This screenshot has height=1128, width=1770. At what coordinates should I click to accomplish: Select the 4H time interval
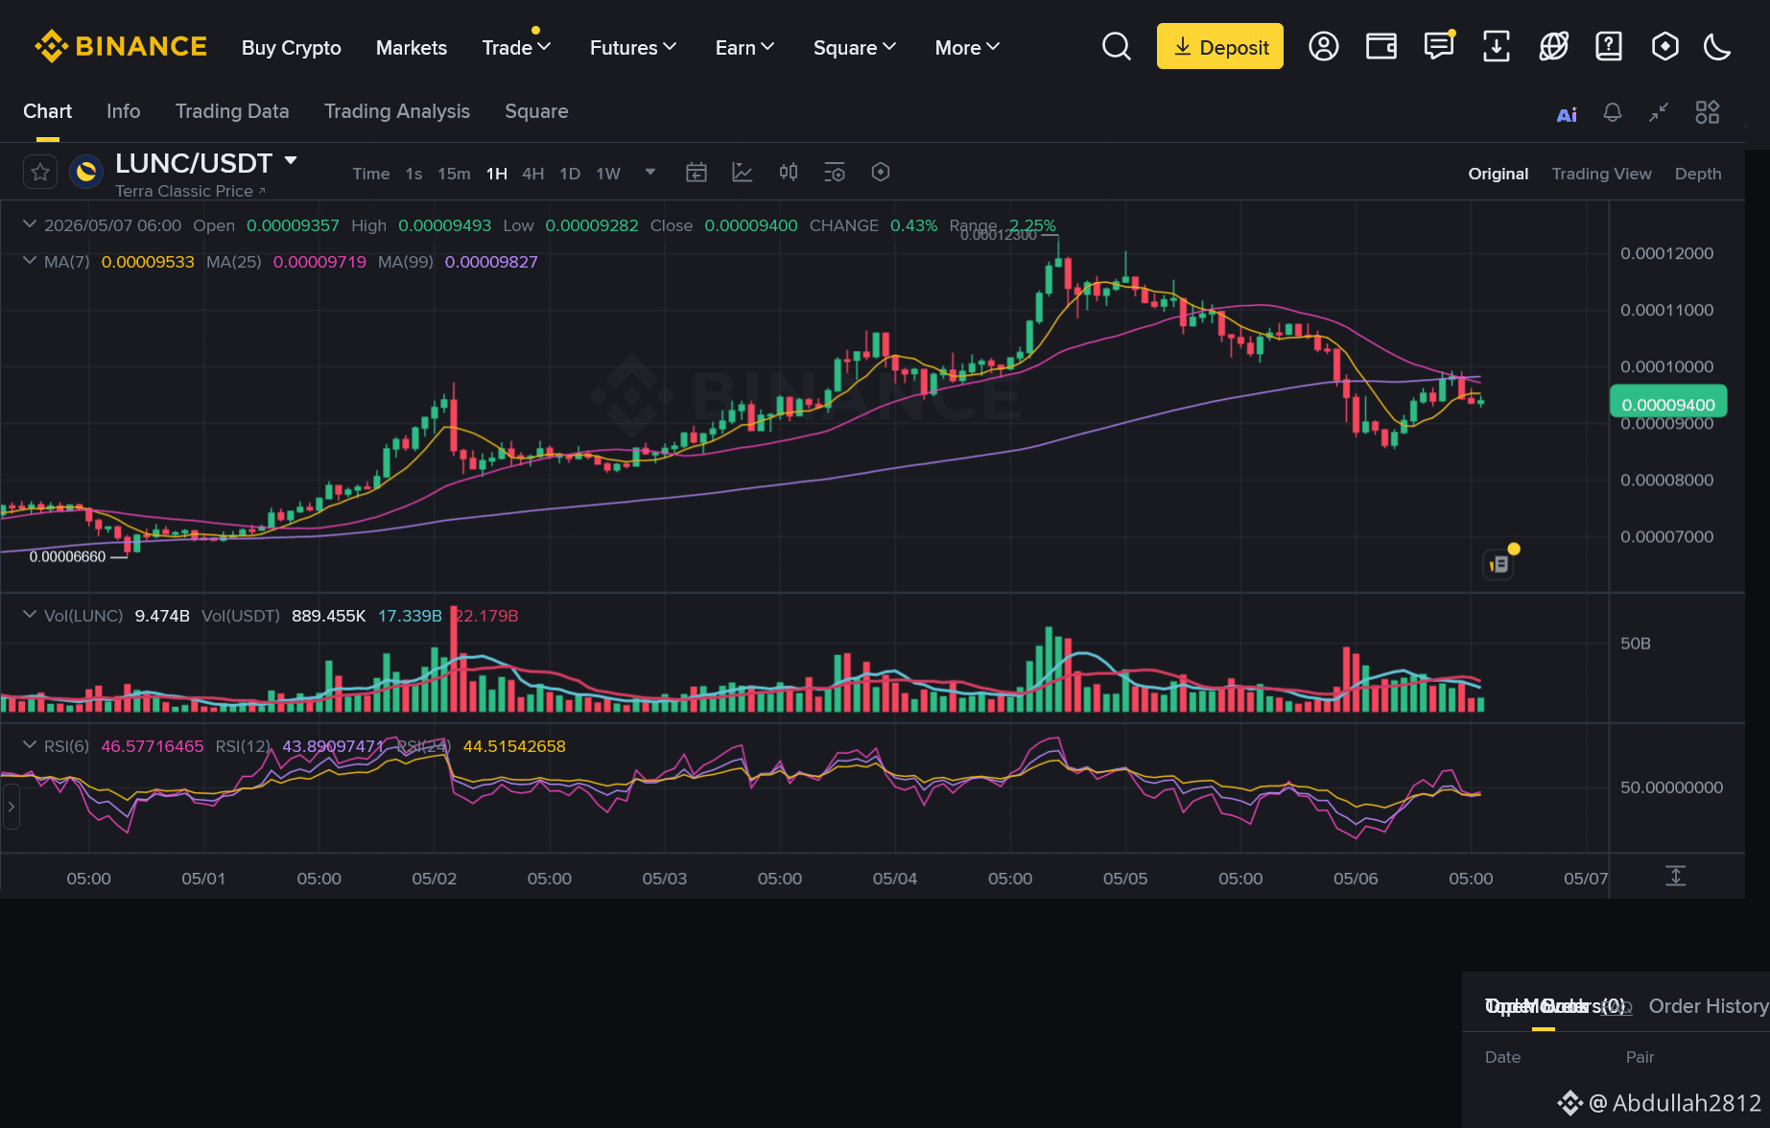coord(533,174)
